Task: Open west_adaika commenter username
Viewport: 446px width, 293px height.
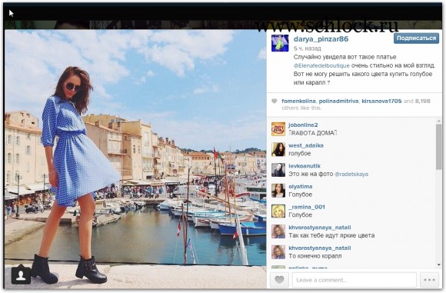Action: [x=306, y=145]
